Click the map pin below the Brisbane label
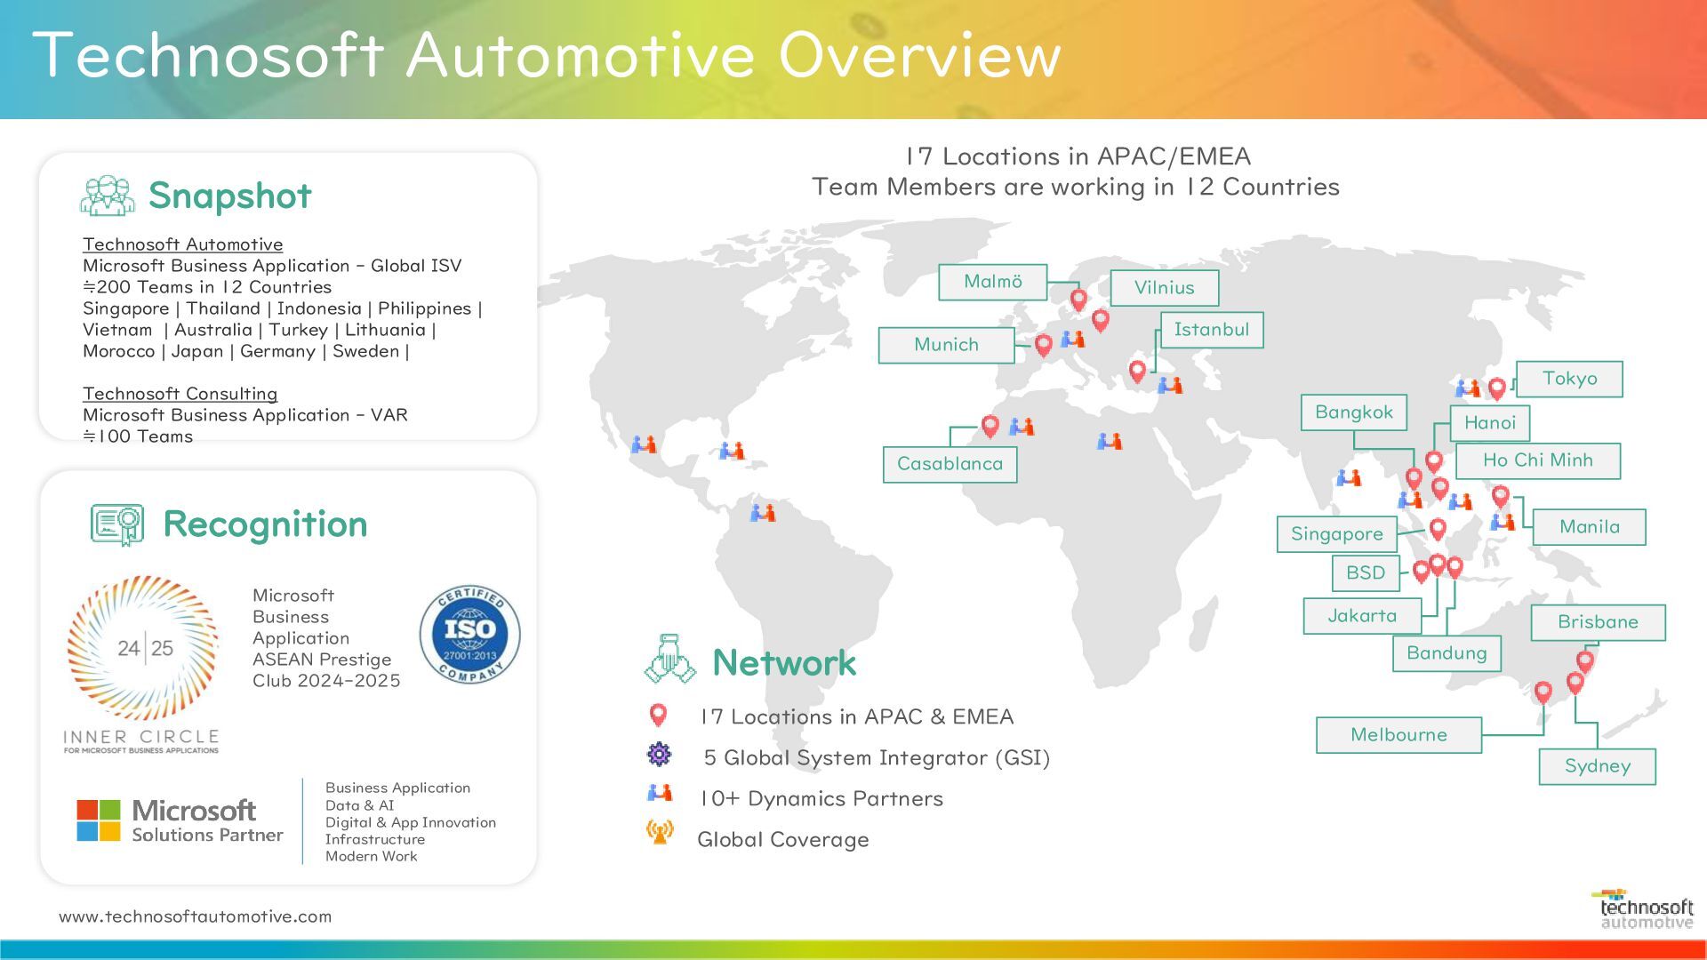 point(1585,661)
